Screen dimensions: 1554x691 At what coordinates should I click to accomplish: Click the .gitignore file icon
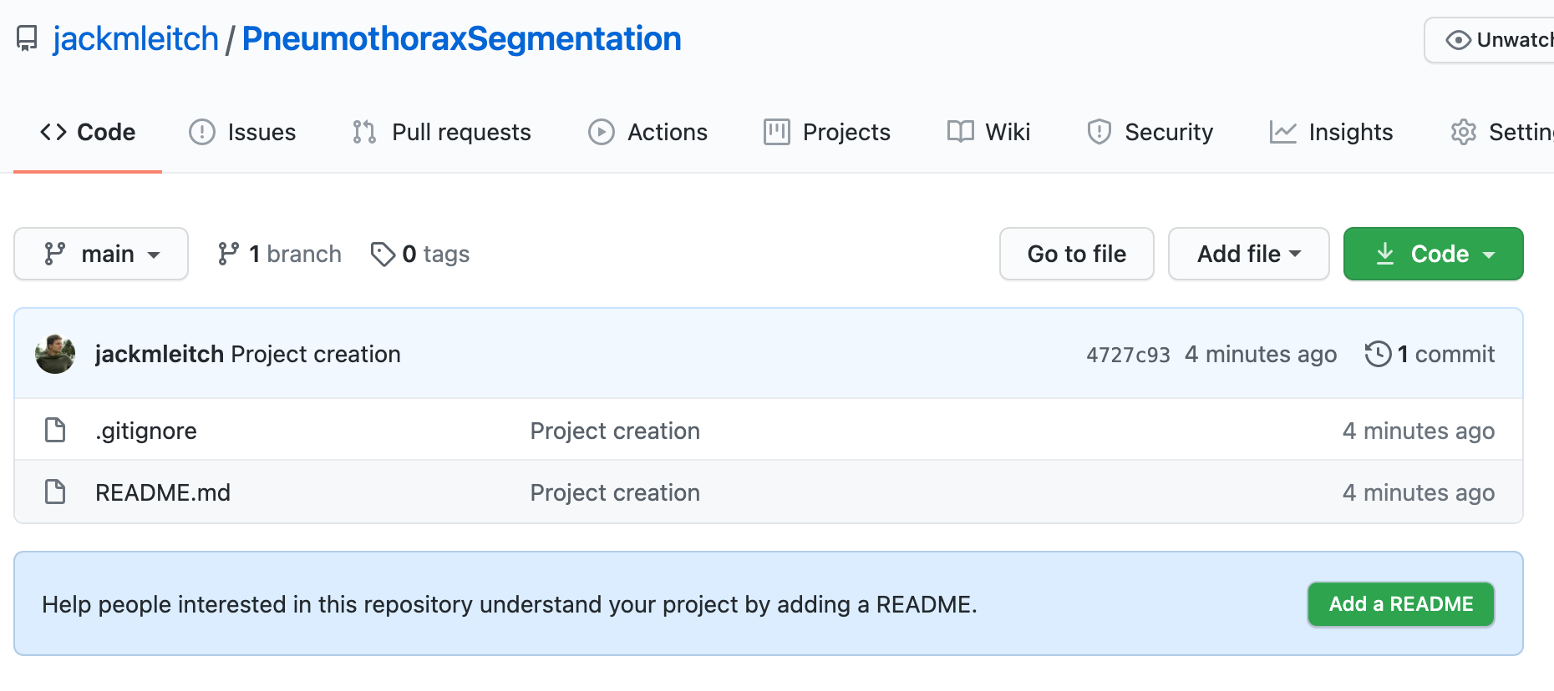pyautogui.click(x=55, y=431)
